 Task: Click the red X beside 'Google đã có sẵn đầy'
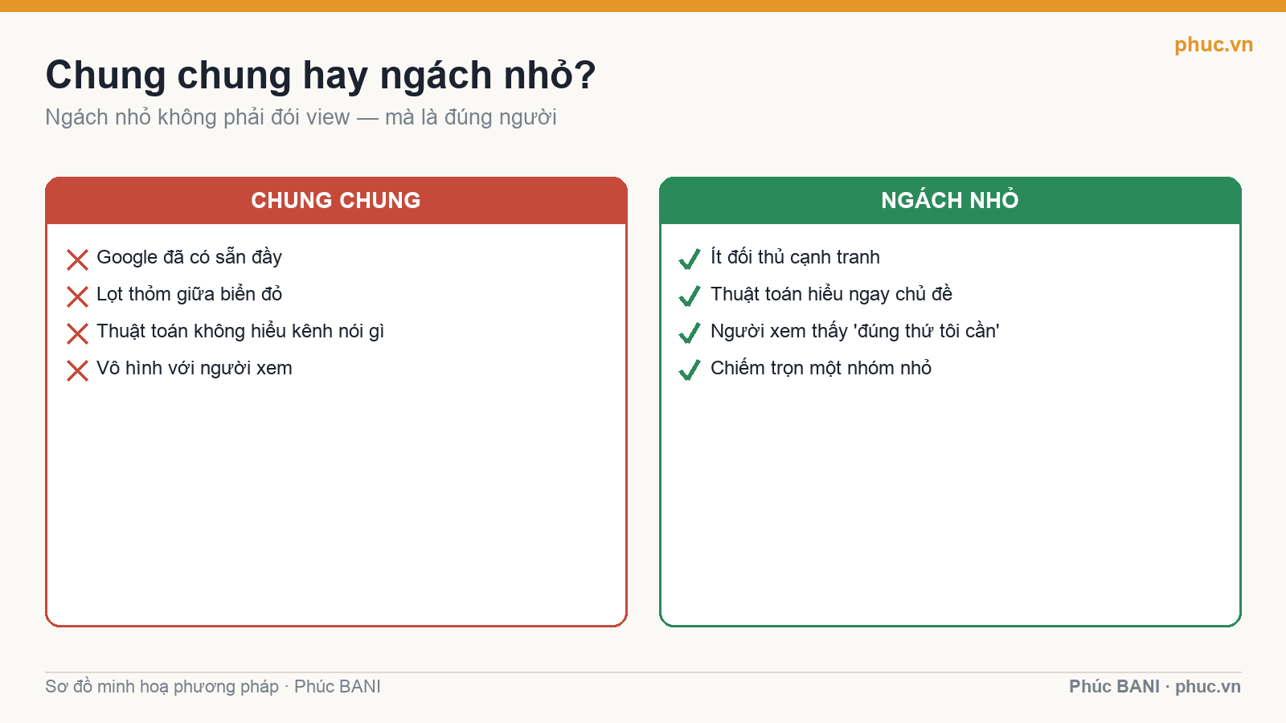(77, 259)
